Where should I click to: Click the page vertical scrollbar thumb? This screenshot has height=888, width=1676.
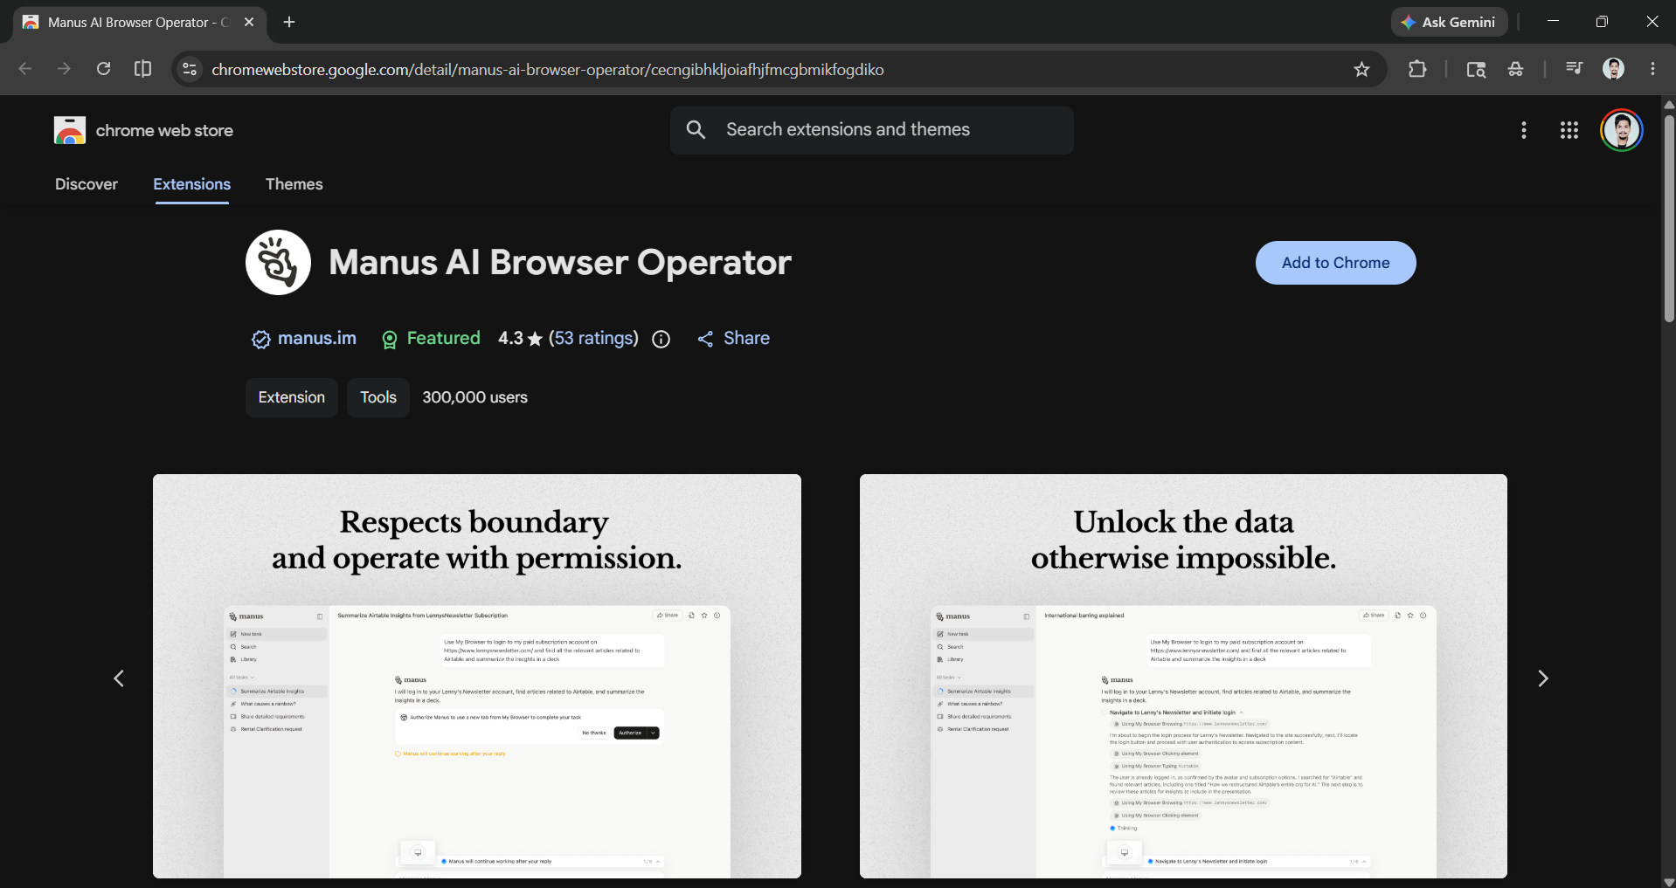(x=1669, y=218)
